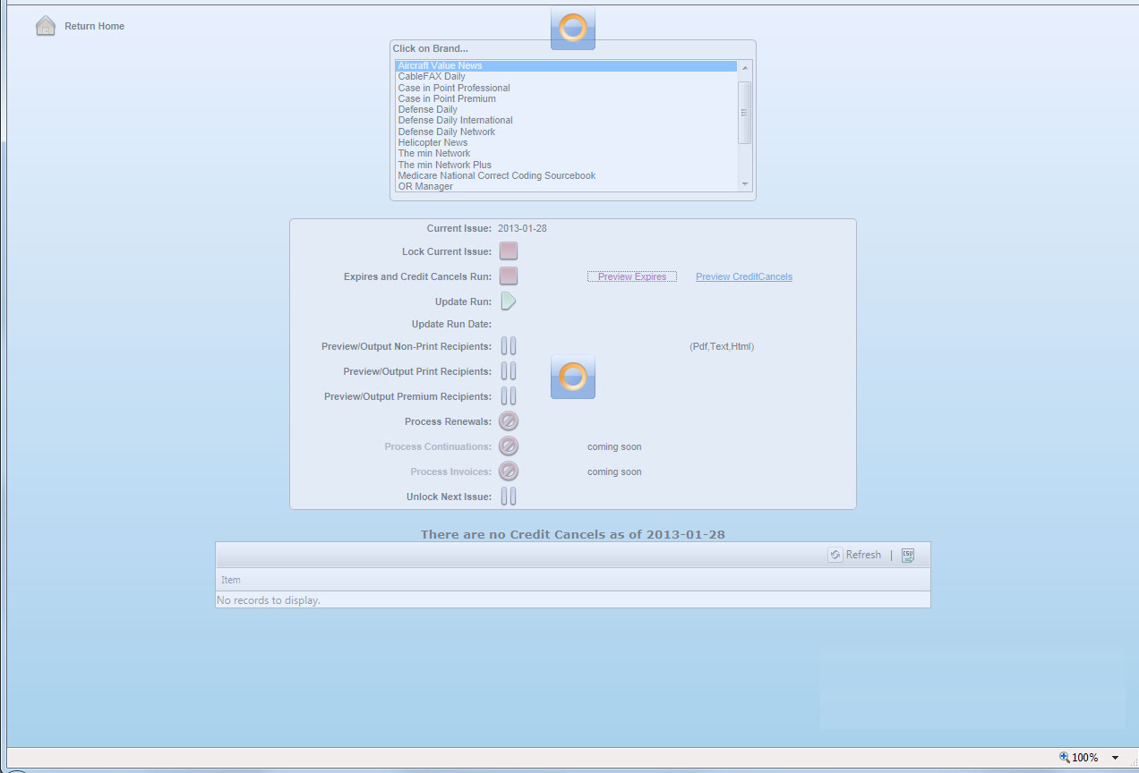1139x773 pixels.
Task: Select Case in Point Professional brand
Action: pos(566,88)
